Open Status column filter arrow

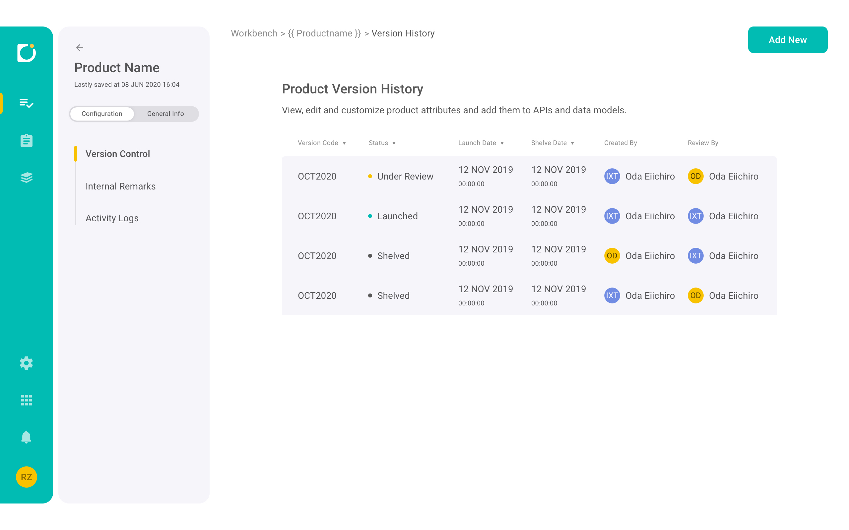[394, 143]
